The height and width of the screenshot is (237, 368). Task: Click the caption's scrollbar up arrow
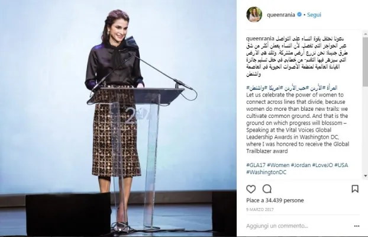(x=365, y=34)
